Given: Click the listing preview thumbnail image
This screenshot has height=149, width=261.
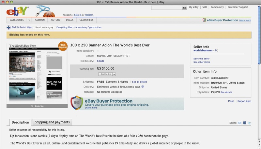Looking at the screenshot, I should [37, 74].
